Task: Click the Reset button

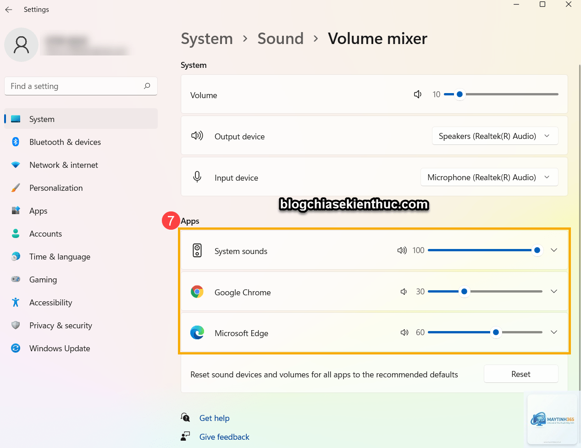Action: [521, 374]
